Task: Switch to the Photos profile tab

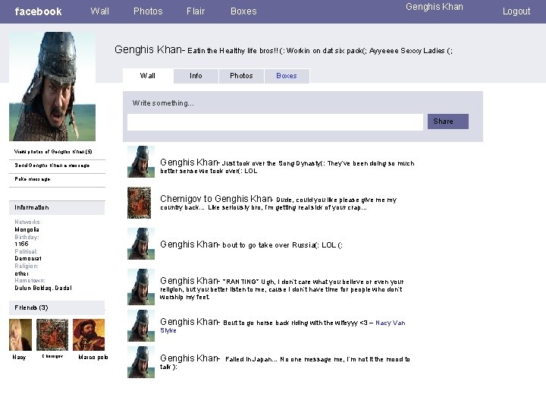Action: tap(241, 76)
